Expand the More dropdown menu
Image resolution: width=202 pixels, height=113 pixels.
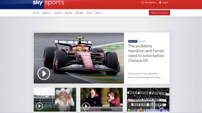pos(99,13)
